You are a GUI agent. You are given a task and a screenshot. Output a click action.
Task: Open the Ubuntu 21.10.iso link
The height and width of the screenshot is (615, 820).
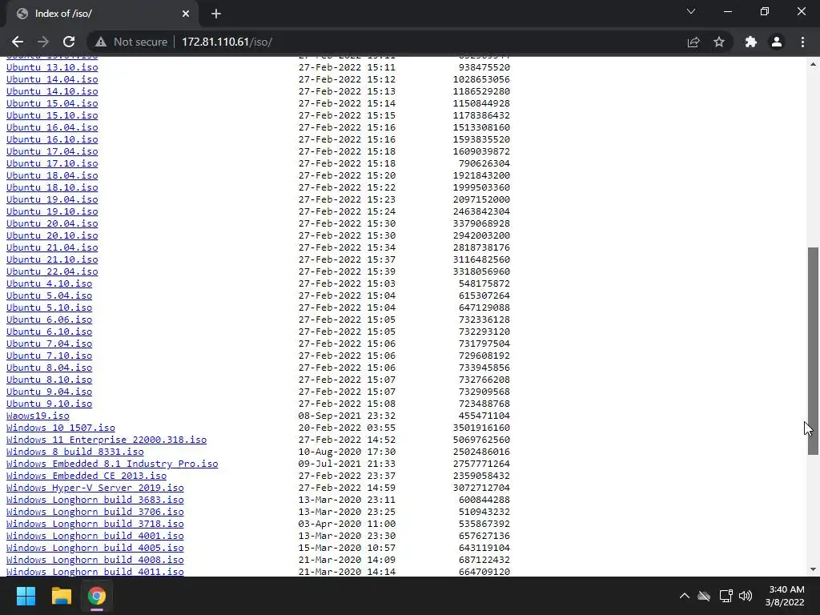(x=52, y=260)
